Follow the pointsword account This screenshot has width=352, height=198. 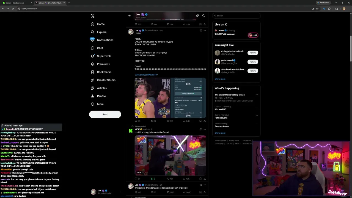[253, 62]
